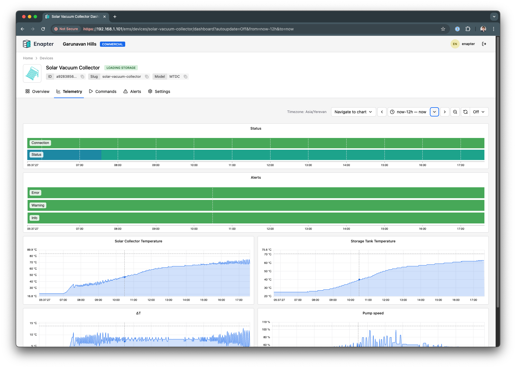This screenshot has width=516, height=368.
Task: Bookmark this page with star icon
Action: tap(443, 29)
